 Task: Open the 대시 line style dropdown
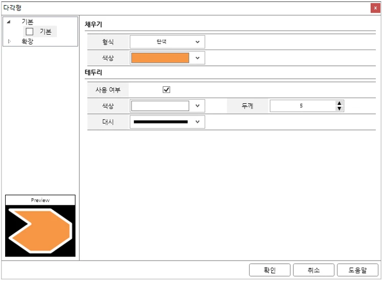coord(167,122)
